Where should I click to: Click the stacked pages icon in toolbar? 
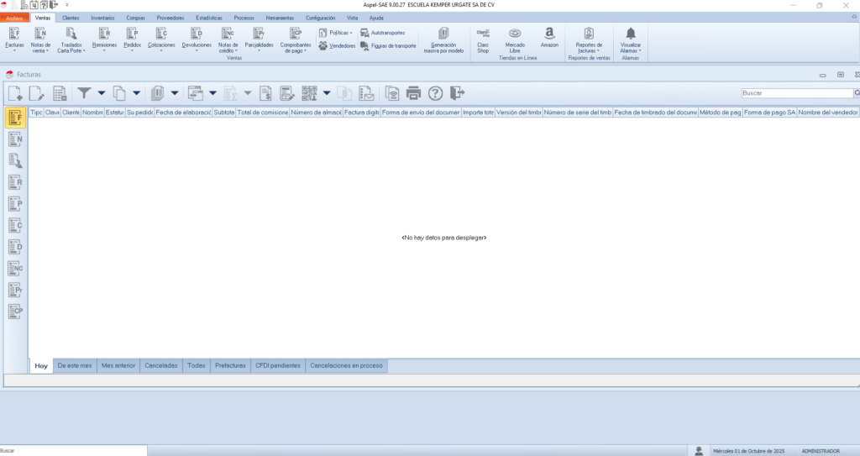(157, 93)
